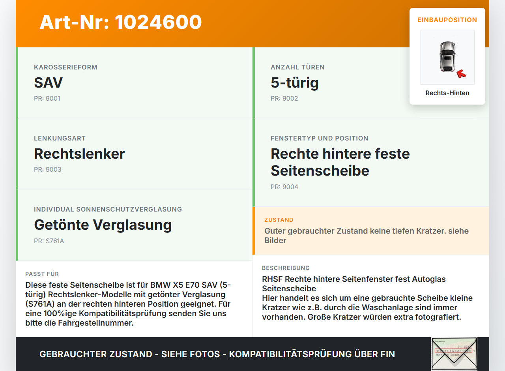Select the Getönte Verglasung value
The height and width of the screenshot is (371, 505).
point(103,225)
